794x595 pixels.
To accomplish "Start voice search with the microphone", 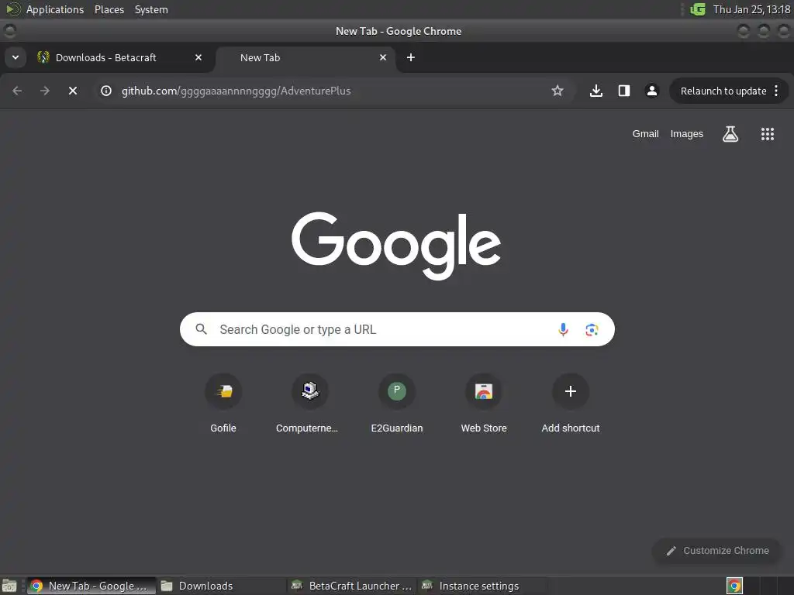I will coord(563,329).
